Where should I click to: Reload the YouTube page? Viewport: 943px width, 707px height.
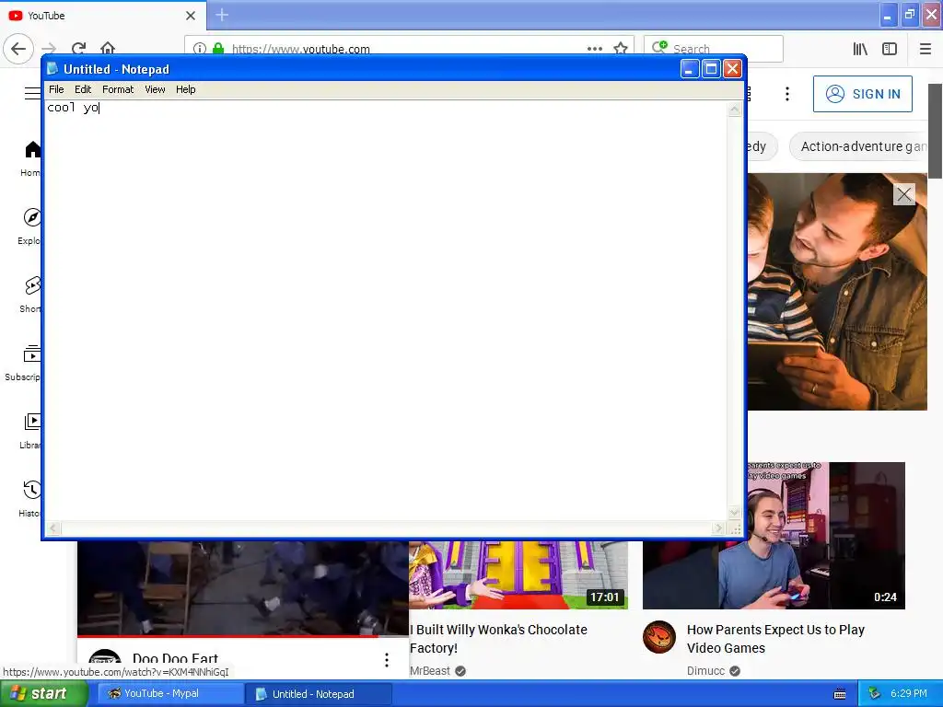79,49
